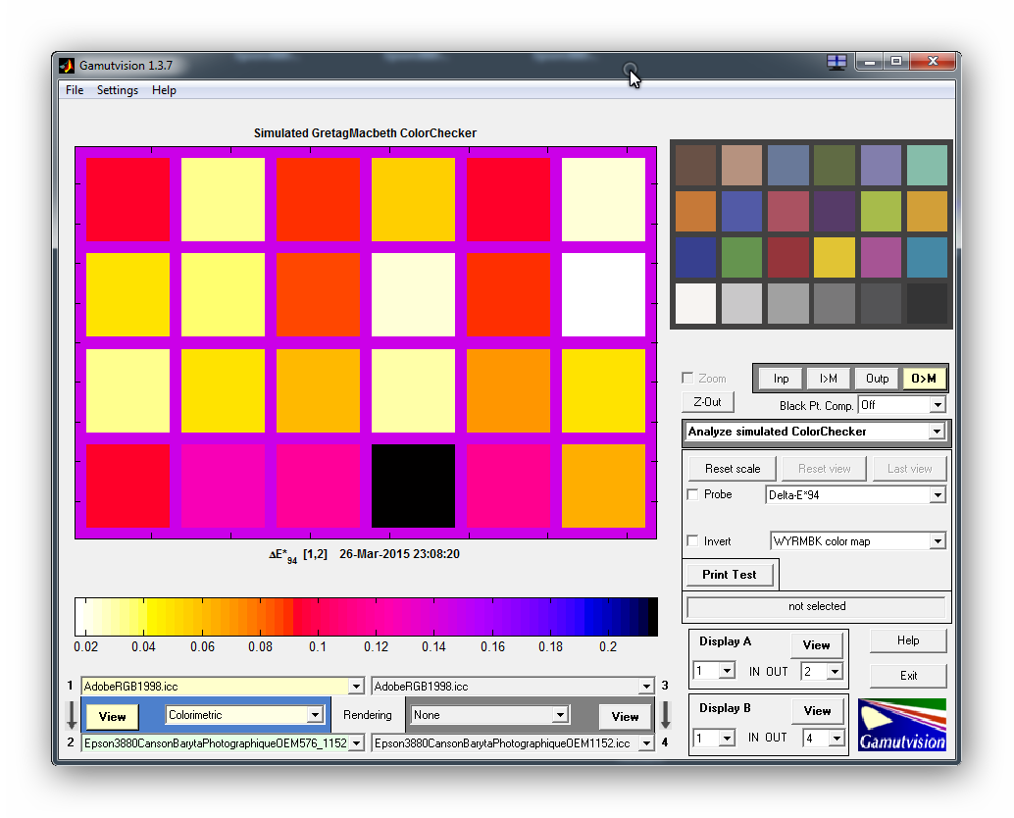1014x818 pixels.
Task: Click the Gamutvision logo image
Action: [901, 725]
